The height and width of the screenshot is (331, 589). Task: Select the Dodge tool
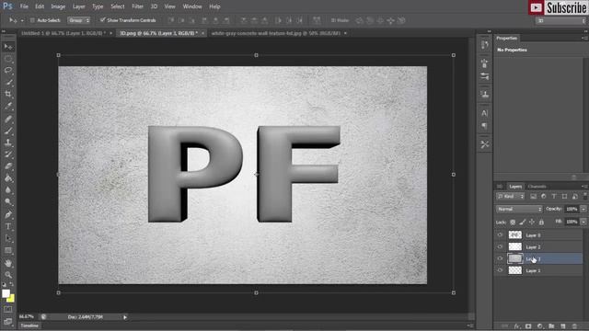(8, 202)
